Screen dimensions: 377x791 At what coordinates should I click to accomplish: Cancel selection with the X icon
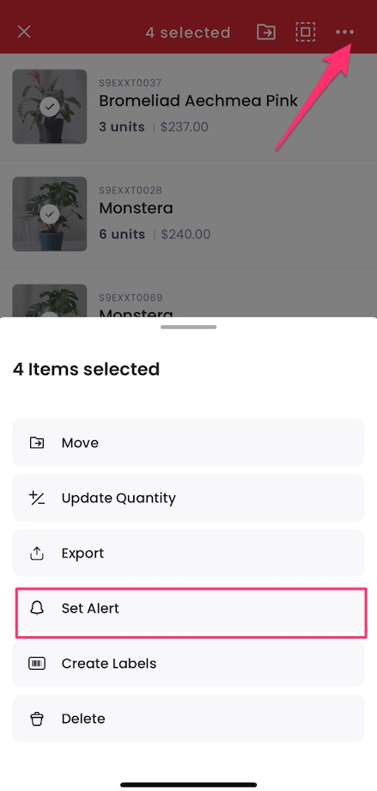[24, 33]
